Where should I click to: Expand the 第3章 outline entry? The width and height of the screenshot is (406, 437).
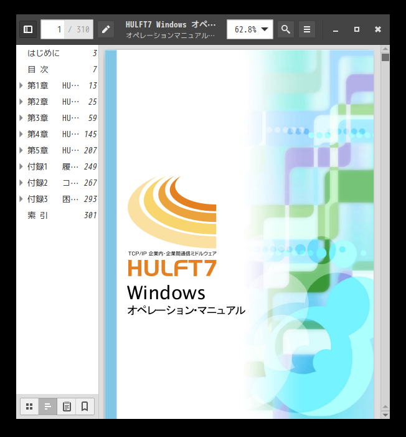click(x=21, y=118)
